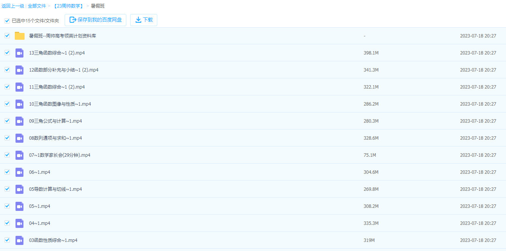Deselect checkbox for 04~1.mp4
The width and height of the screenshot is (506, 251).
click(7, 223)
